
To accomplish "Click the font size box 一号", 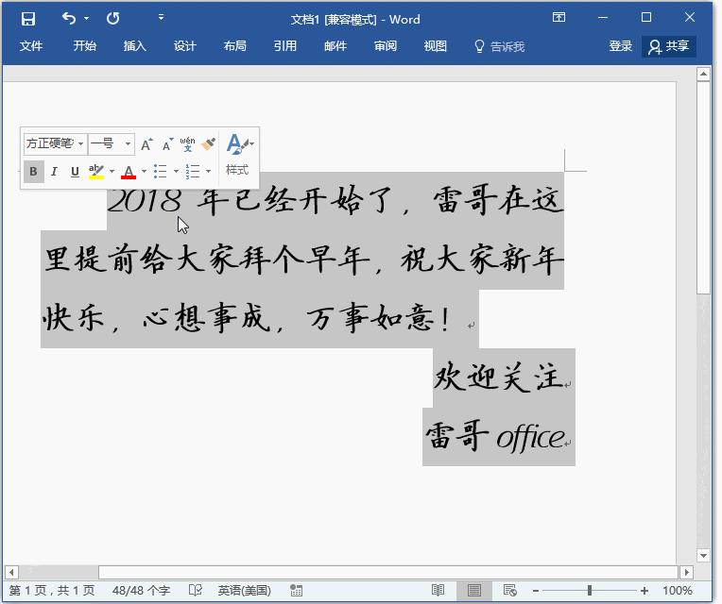I will [x=106, y=143].
